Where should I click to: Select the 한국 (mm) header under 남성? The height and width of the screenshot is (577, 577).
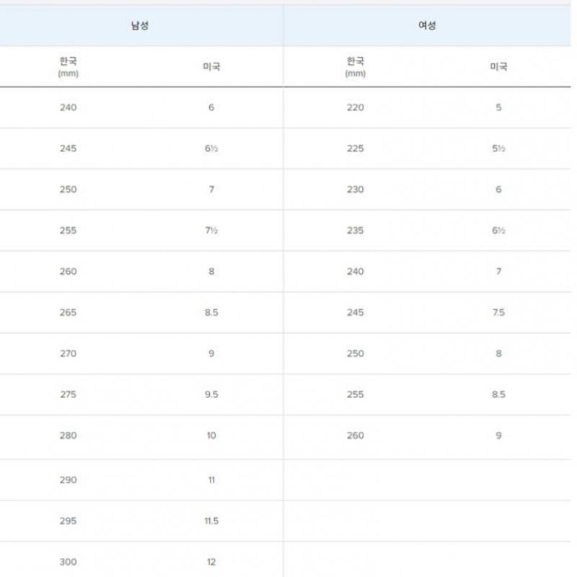pos(69,66)
